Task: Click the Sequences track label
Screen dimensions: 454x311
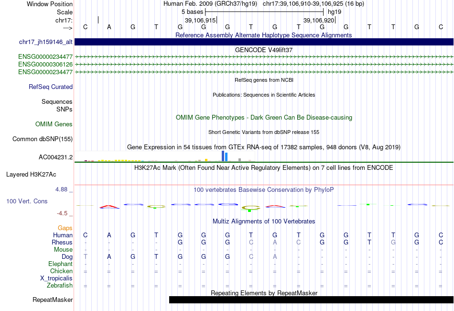Action: pyautogui.click(x=57, y=101)
